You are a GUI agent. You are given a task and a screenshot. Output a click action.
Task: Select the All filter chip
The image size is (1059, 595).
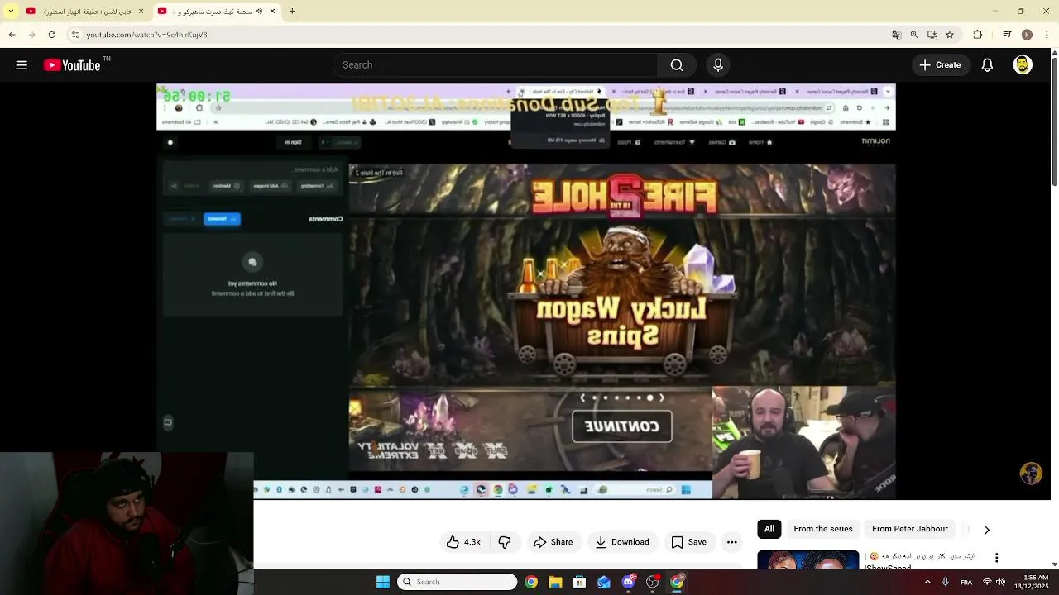click(x=769, y=529)
